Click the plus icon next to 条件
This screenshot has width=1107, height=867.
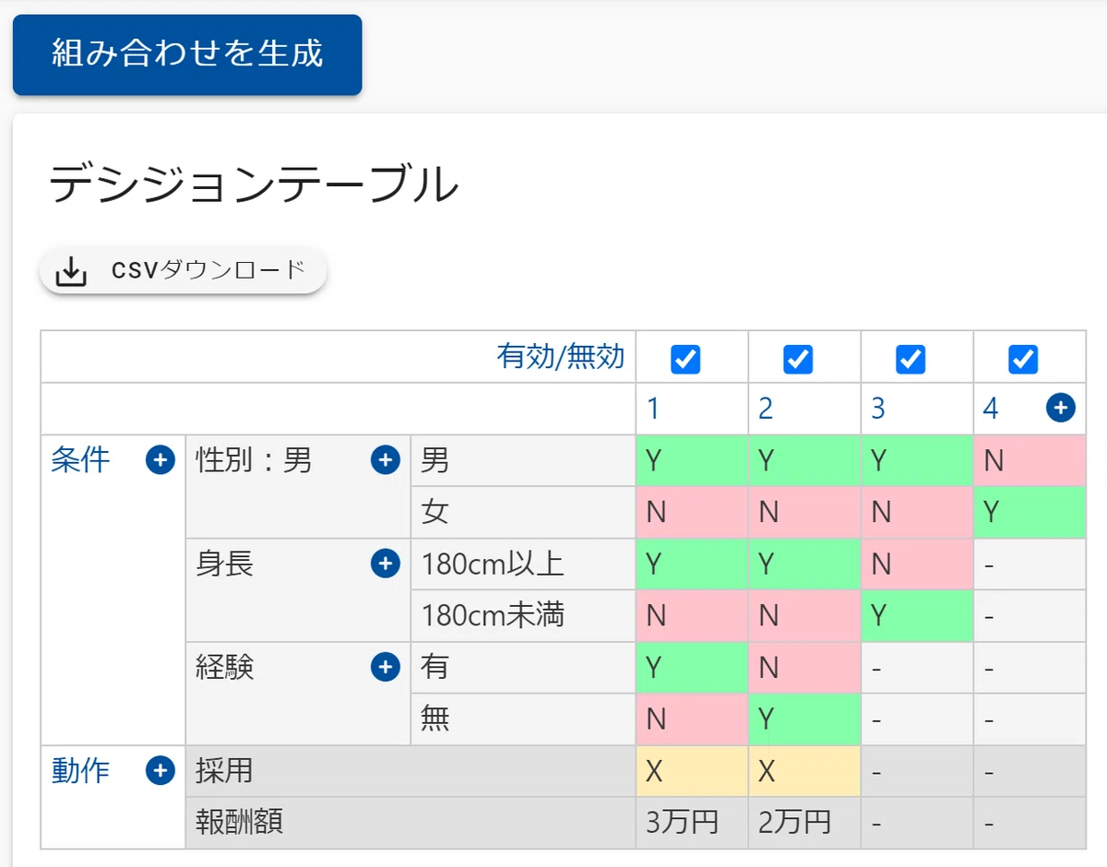[161, 460]
